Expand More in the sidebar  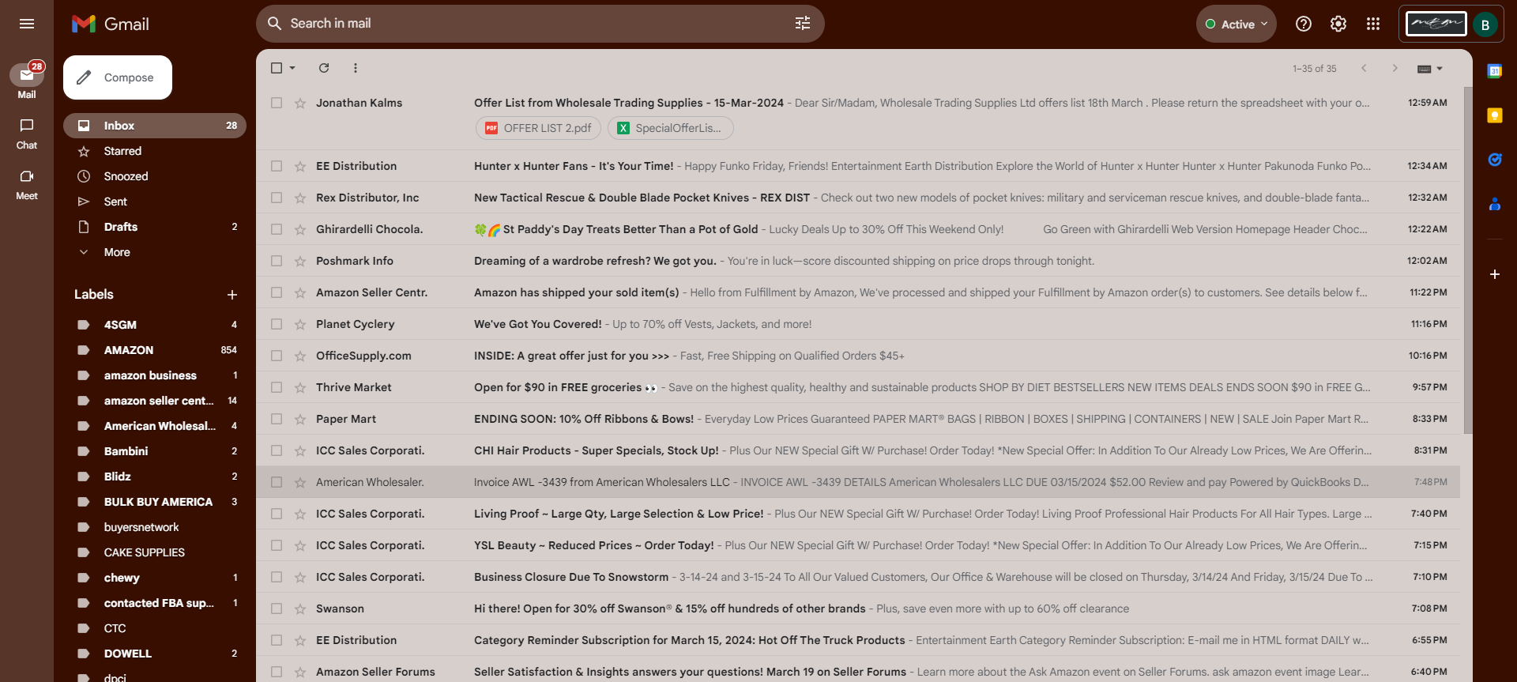point(117,252)
